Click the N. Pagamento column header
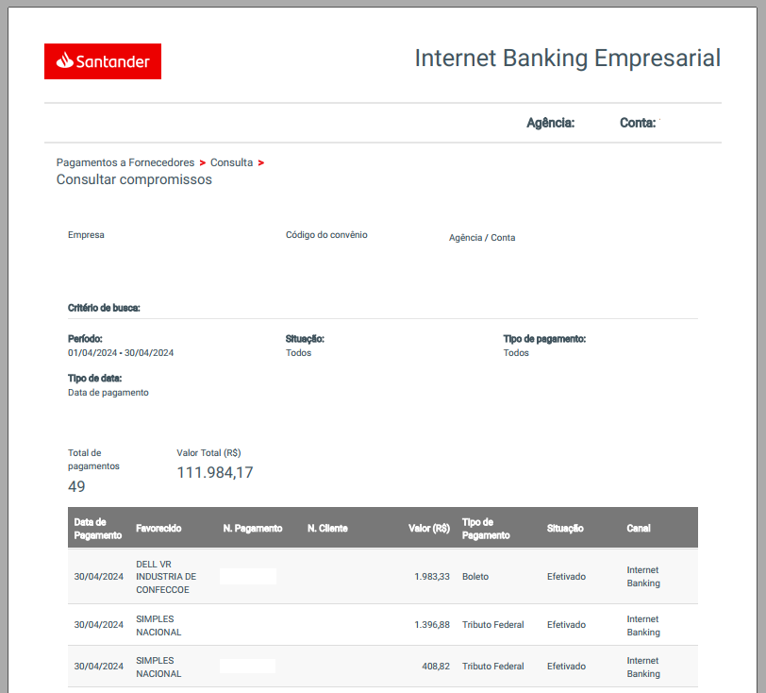The height and width of the screenshot is (693, 766). coord(253,528)
